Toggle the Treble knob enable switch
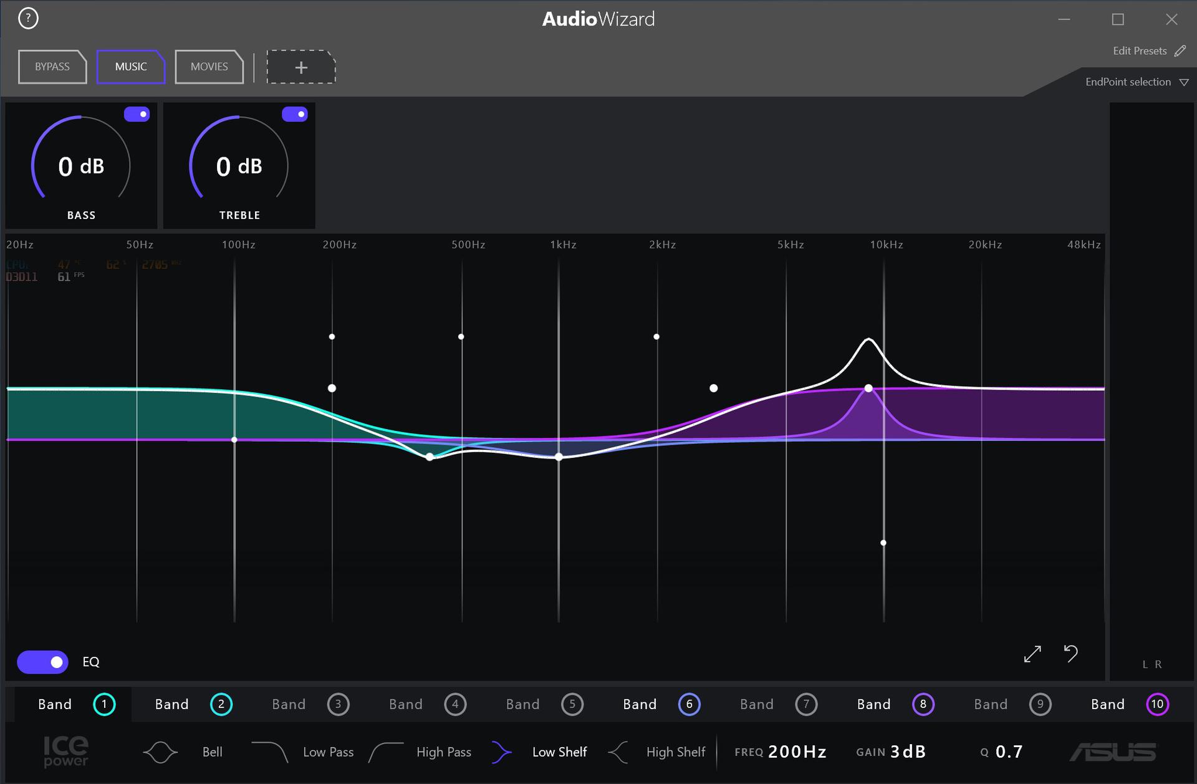This screenshot has width=1197, height=784. pyautogui.click(x=295, y=114)
